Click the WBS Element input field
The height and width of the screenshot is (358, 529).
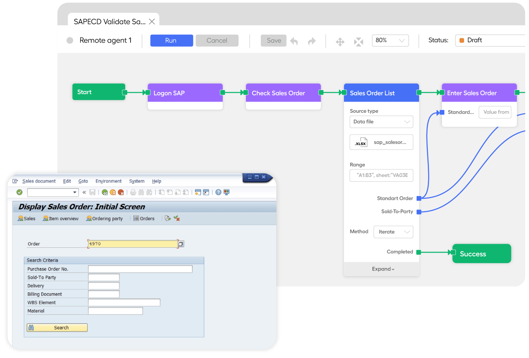pyautogui.click(x=124, y=303)
